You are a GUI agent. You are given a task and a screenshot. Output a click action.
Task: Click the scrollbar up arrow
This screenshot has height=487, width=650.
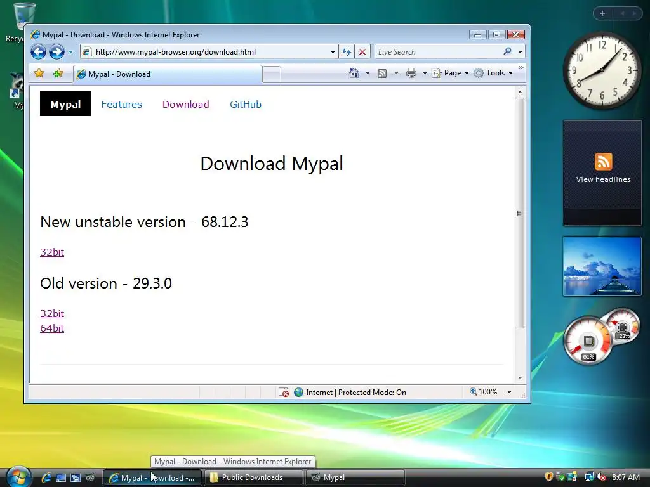tap(520, 92)
